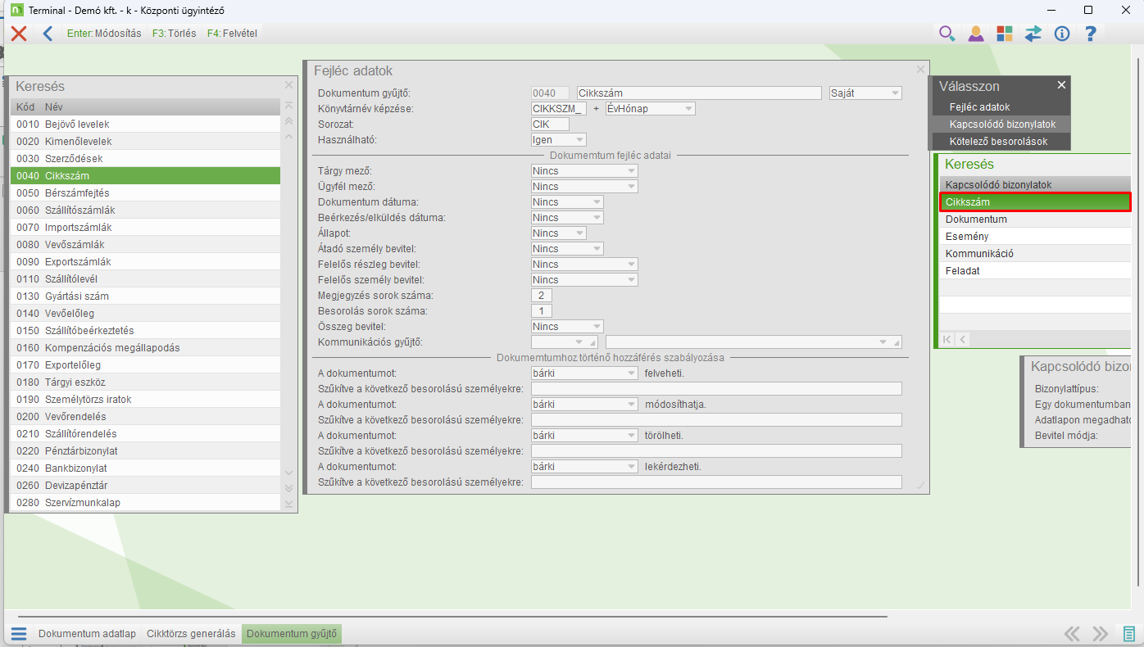Click the user profile icon

point(975,34)
